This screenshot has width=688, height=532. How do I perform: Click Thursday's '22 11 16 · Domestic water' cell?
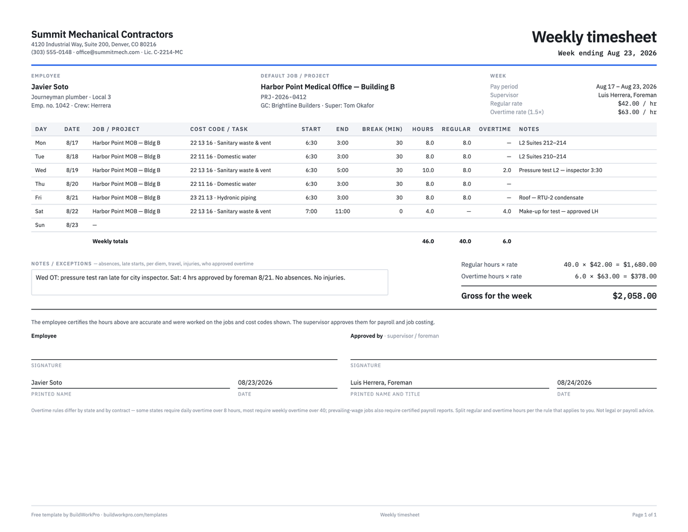click(x=223, y=184)
